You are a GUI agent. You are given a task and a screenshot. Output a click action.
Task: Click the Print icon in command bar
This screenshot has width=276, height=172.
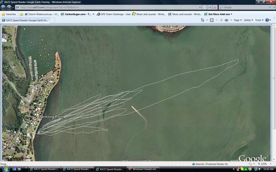(226, 20)
